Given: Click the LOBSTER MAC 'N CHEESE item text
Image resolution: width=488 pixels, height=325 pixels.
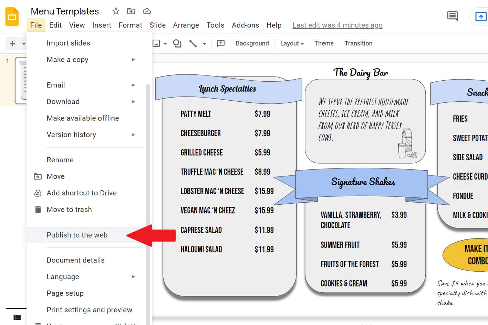Looking at the screenshot, I should [x=212, y=191].
